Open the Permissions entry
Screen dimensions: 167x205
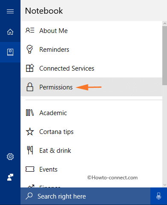[91, 87]
